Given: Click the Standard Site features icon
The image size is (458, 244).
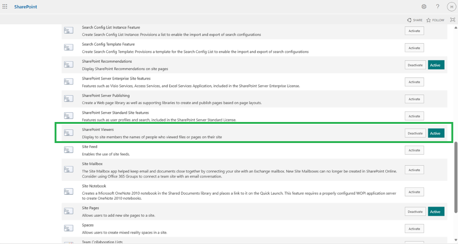Looking at the screenshot, I should [x=68, y=116].
